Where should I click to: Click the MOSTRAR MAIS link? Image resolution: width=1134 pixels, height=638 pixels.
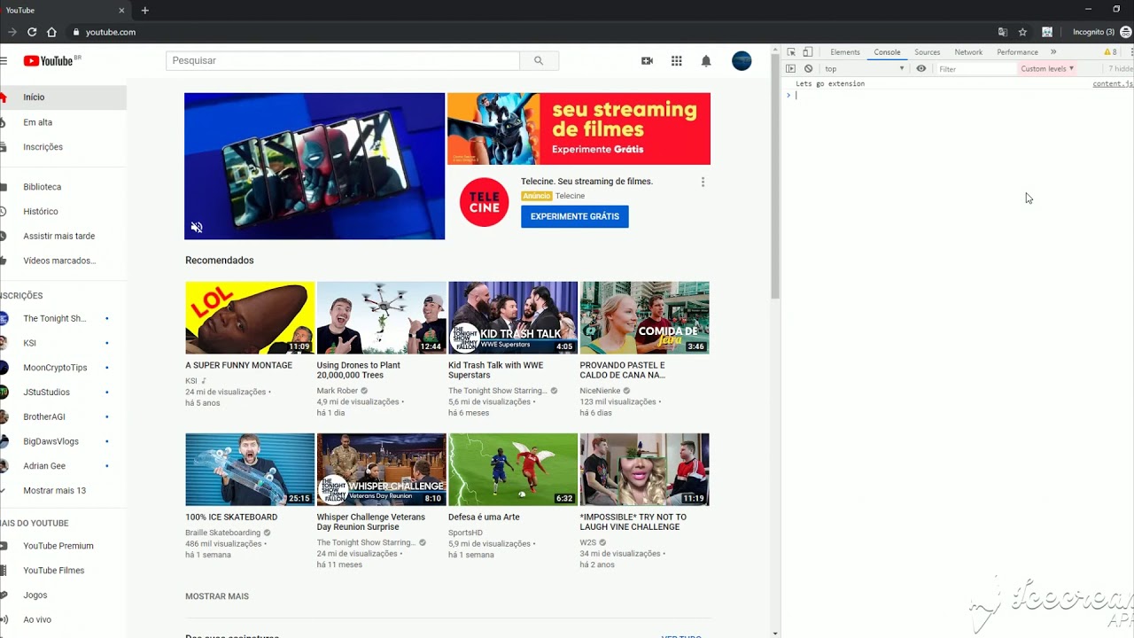(216, 596)
